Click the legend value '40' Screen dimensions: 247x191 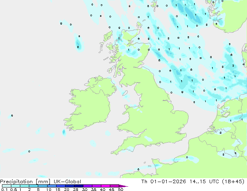(102, 189)
